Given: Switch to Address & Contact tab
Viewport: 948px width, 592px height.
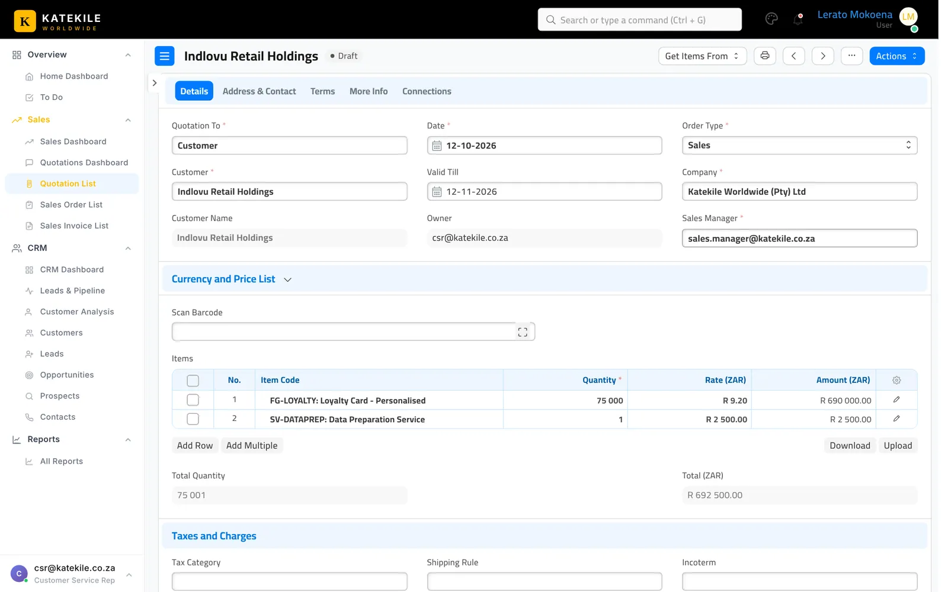Looking at the screenshot, I should 259,91.
